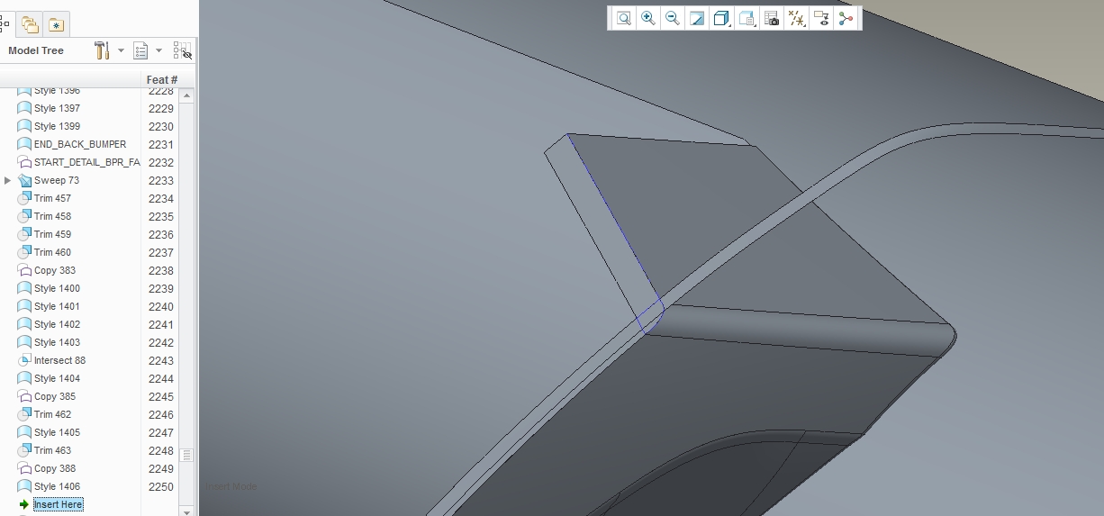This screenshot has height=516, width=1104.
Task: Toggle Annotation Display icon
Action: [x=820, y=18]
